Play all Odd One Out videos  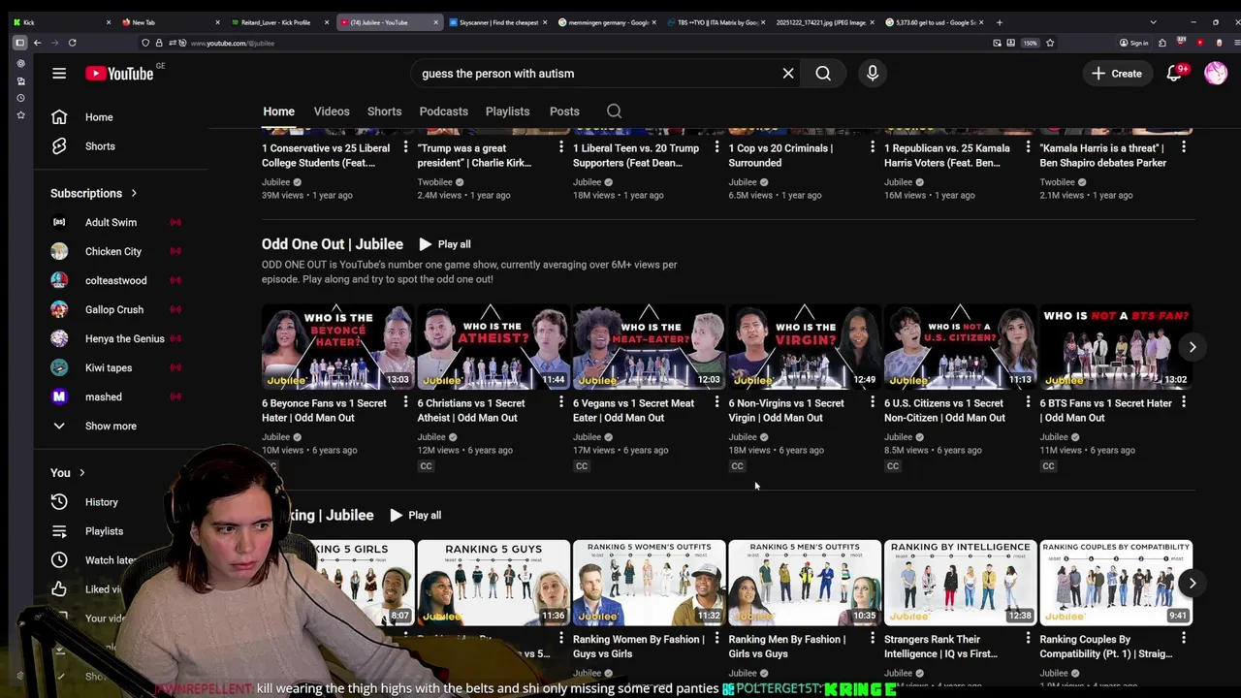tap(444, 244)
